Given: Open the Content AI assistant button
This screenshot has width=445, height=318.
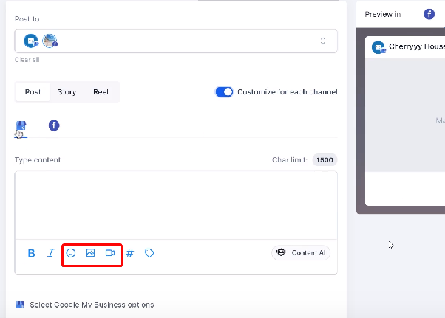Looking at the screenshot, I should click(x=301, y=252).
